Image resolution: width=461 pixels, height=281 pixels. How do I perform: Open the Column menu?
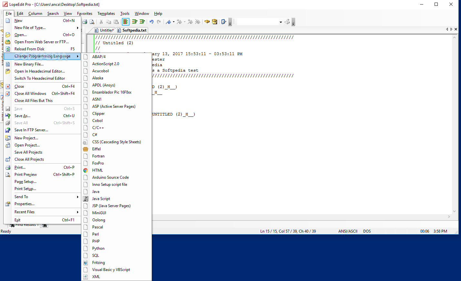coord(35,14)
